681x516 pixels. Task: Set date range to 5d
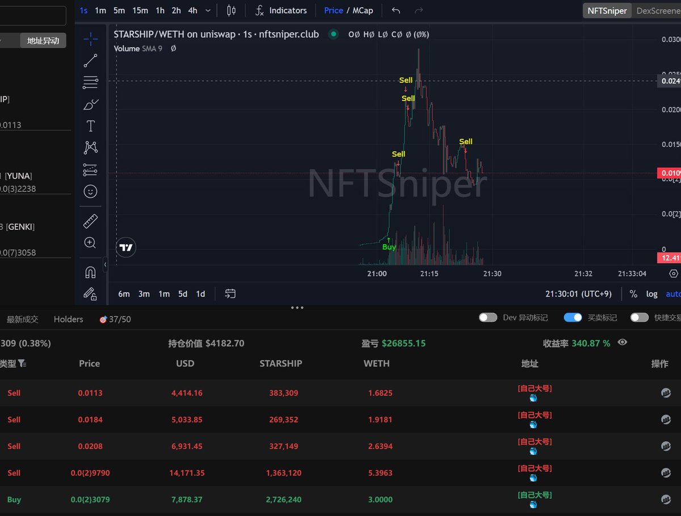[x=183, y=294]
